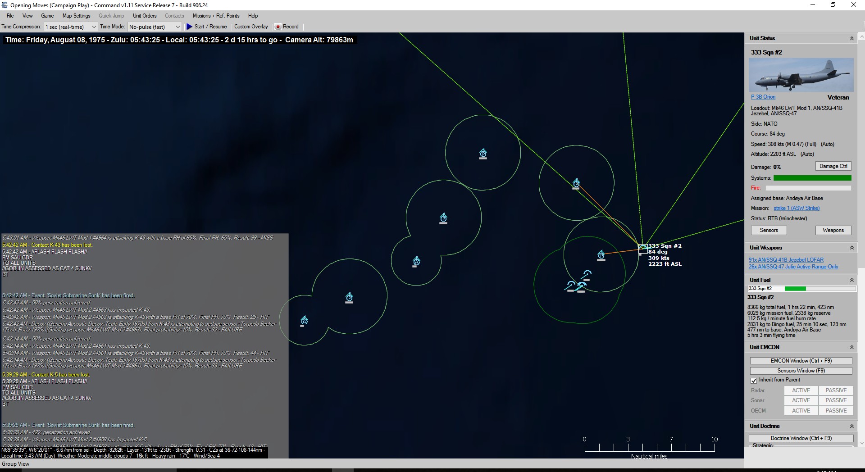Viewport: 865px width, 472px height.
Task: Click the 'Veteran' proficiency label
Action: pyautogui.click(x=838, y=97)
